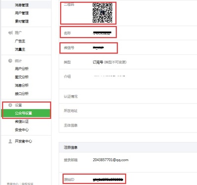This screenshot has height=185, width=197.
Task: Open the 安全中心 page
Action: tap(22, 130)
